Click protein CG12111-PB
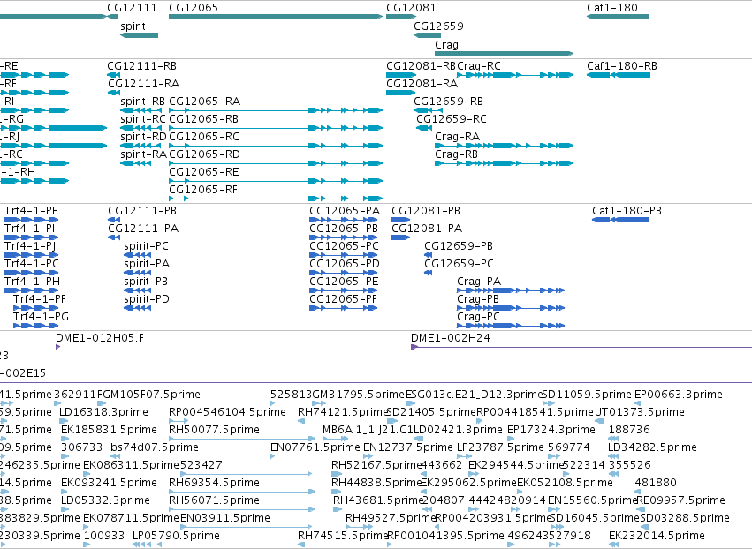Image resolution: width=752 pixels, height=549 pixels. point(114,220)
